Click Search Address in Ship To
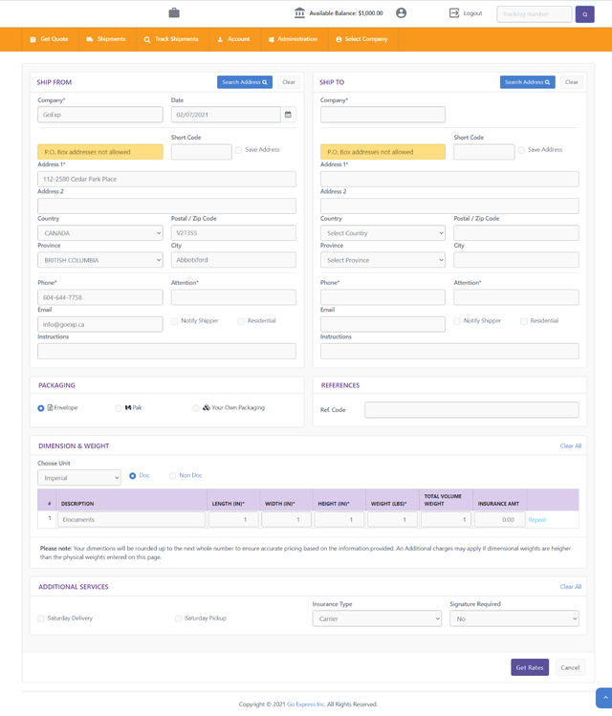612x716 pixels. pyautogui.click(x=527, y=82)
